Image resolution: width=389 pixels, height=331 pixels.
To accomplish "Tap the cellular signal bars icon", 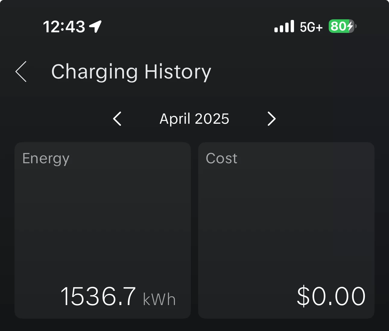I will tap(284, 26).
